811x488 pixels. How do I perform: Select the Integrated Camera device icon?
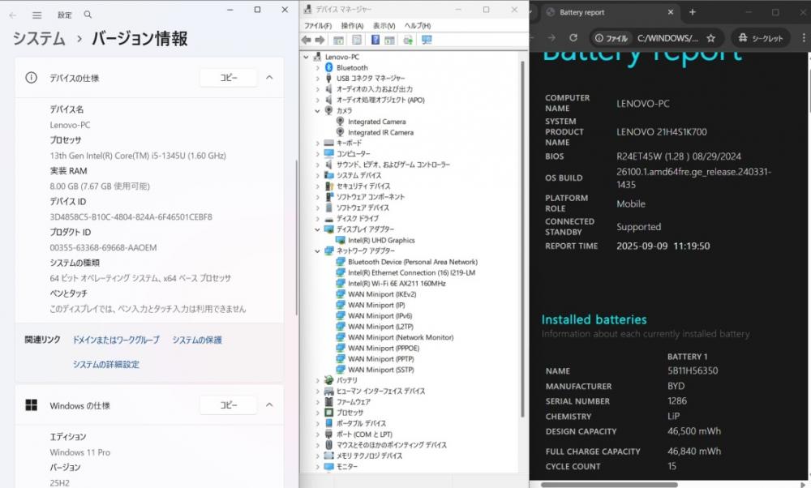pos(340,122)
